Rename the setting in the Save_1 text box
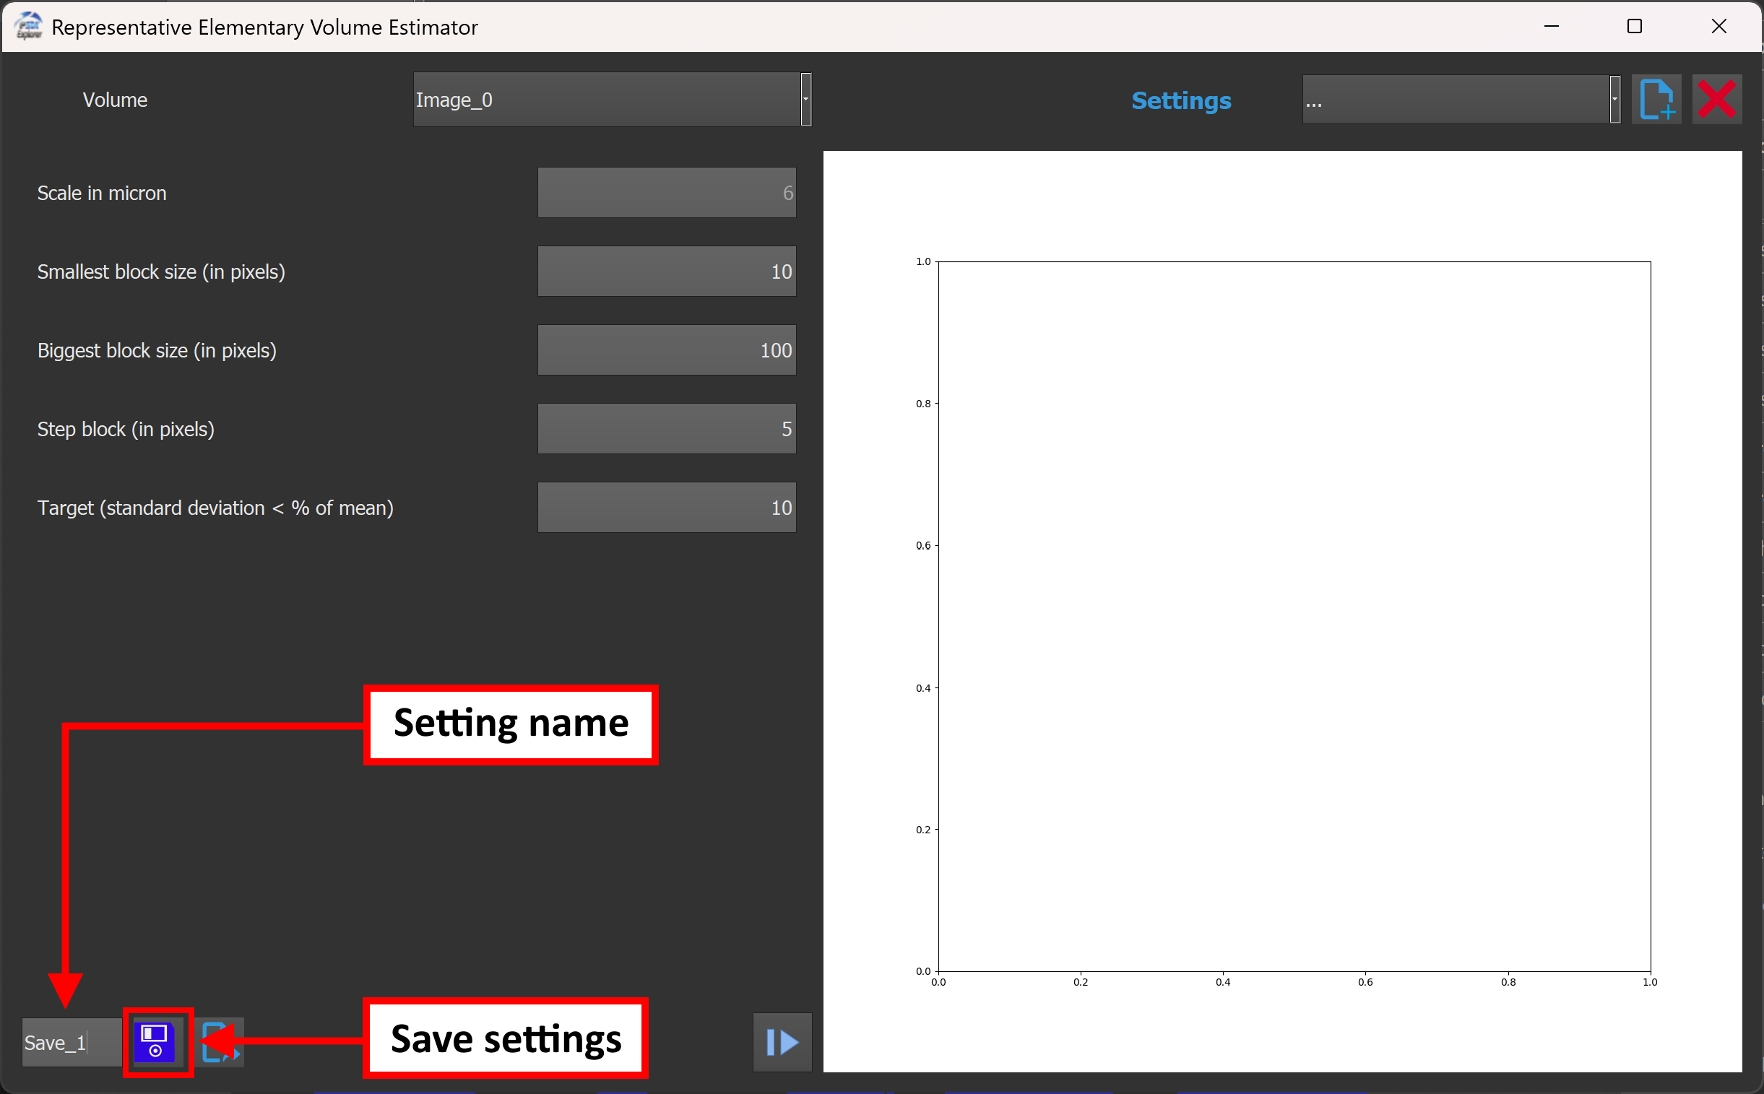Viewport: 1764px width, 1094px height. click(69, 1041)
